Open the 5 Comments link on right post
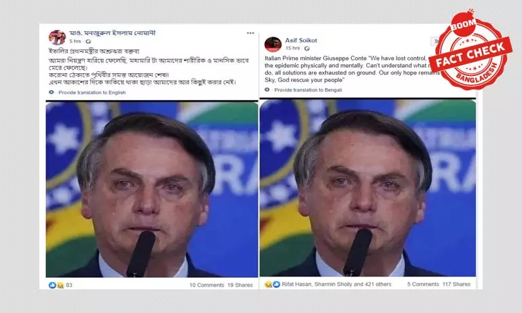 coord(423,284)
